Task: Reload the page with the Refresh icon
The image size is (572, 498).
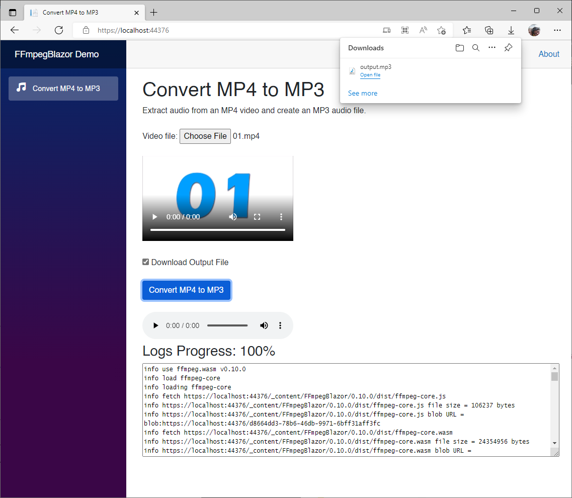Action: [59, 30]
